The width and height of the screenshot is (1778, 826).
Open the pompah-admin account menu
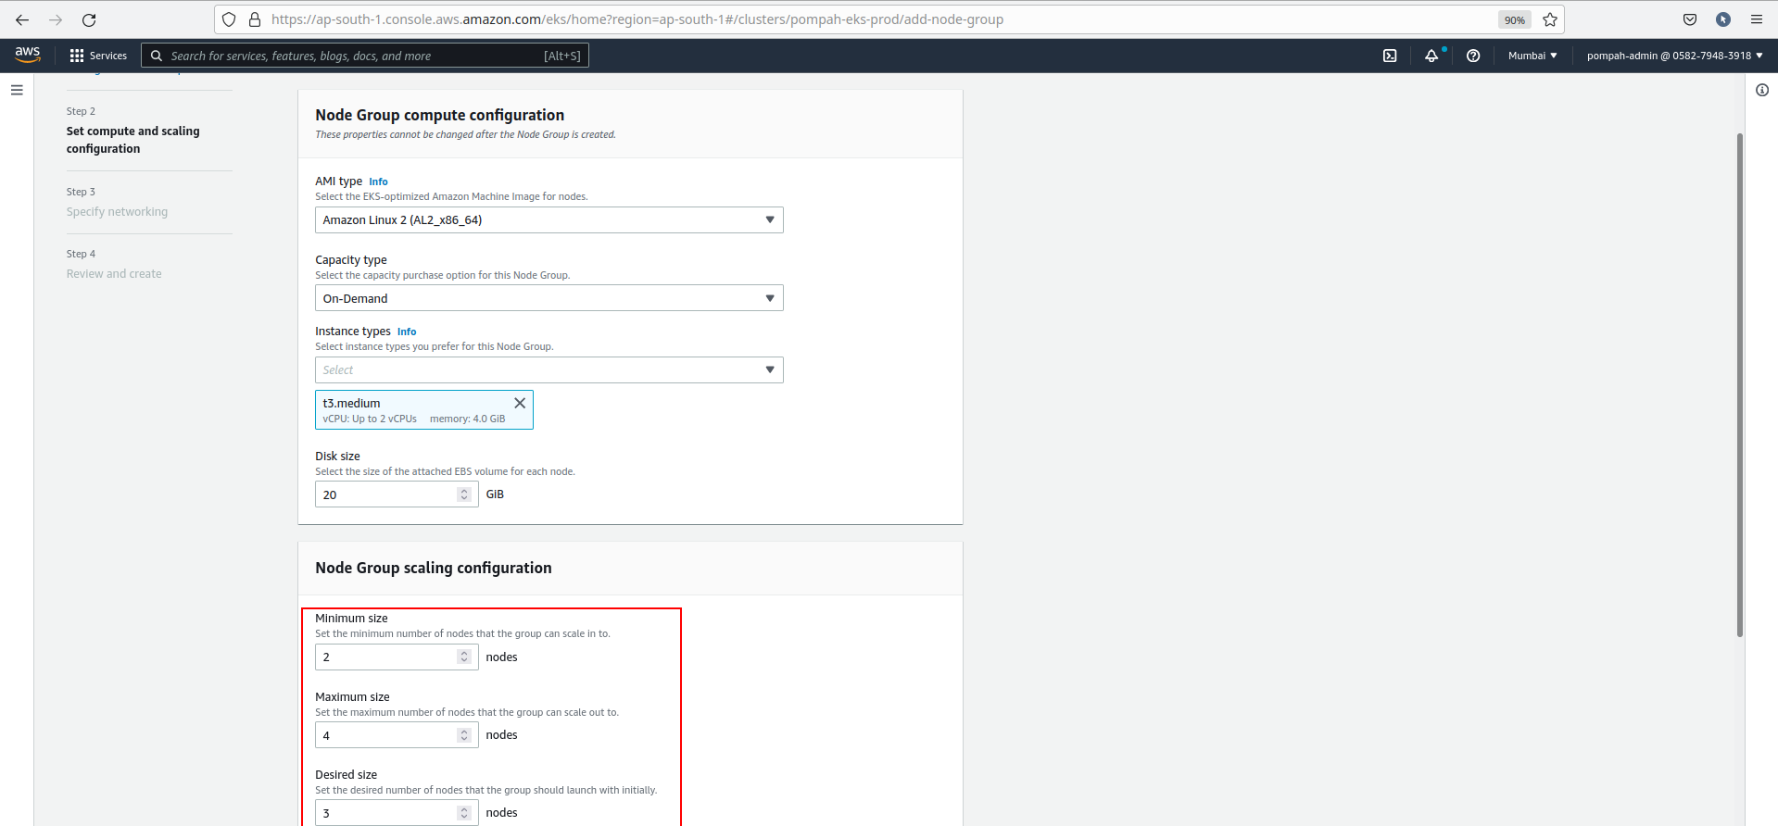1674,56
